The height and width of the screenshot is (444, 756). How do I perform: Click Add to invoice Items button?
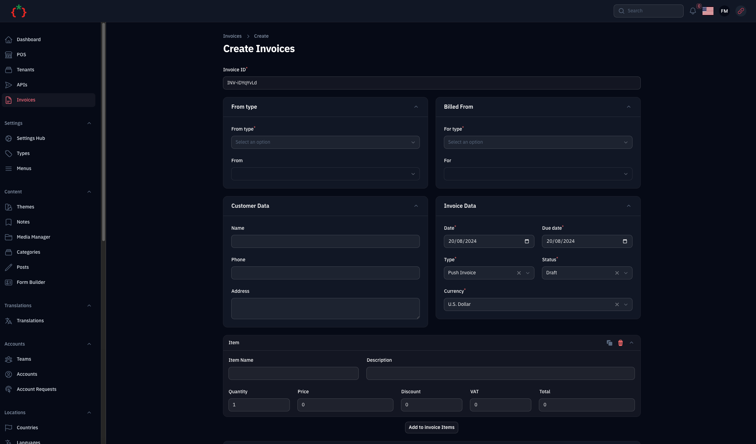point(431,428)
